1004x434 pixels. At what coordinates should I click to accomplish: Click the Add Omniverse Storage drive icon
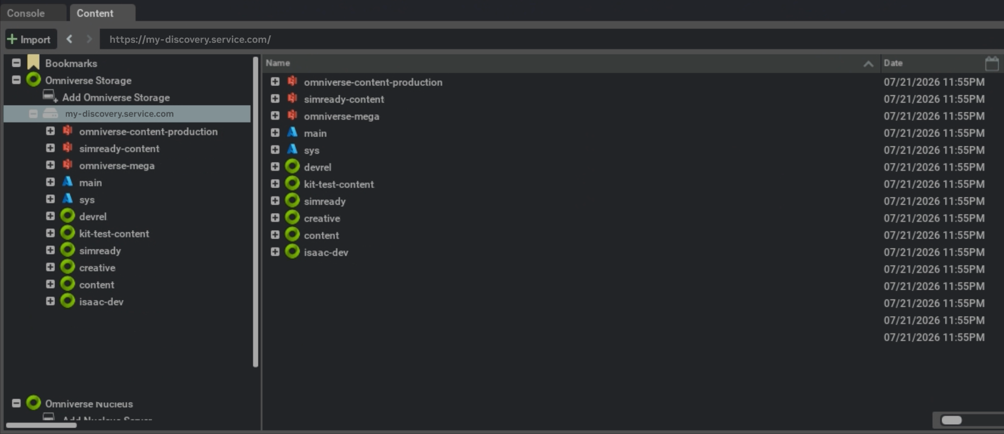click(x=50, y=96)
